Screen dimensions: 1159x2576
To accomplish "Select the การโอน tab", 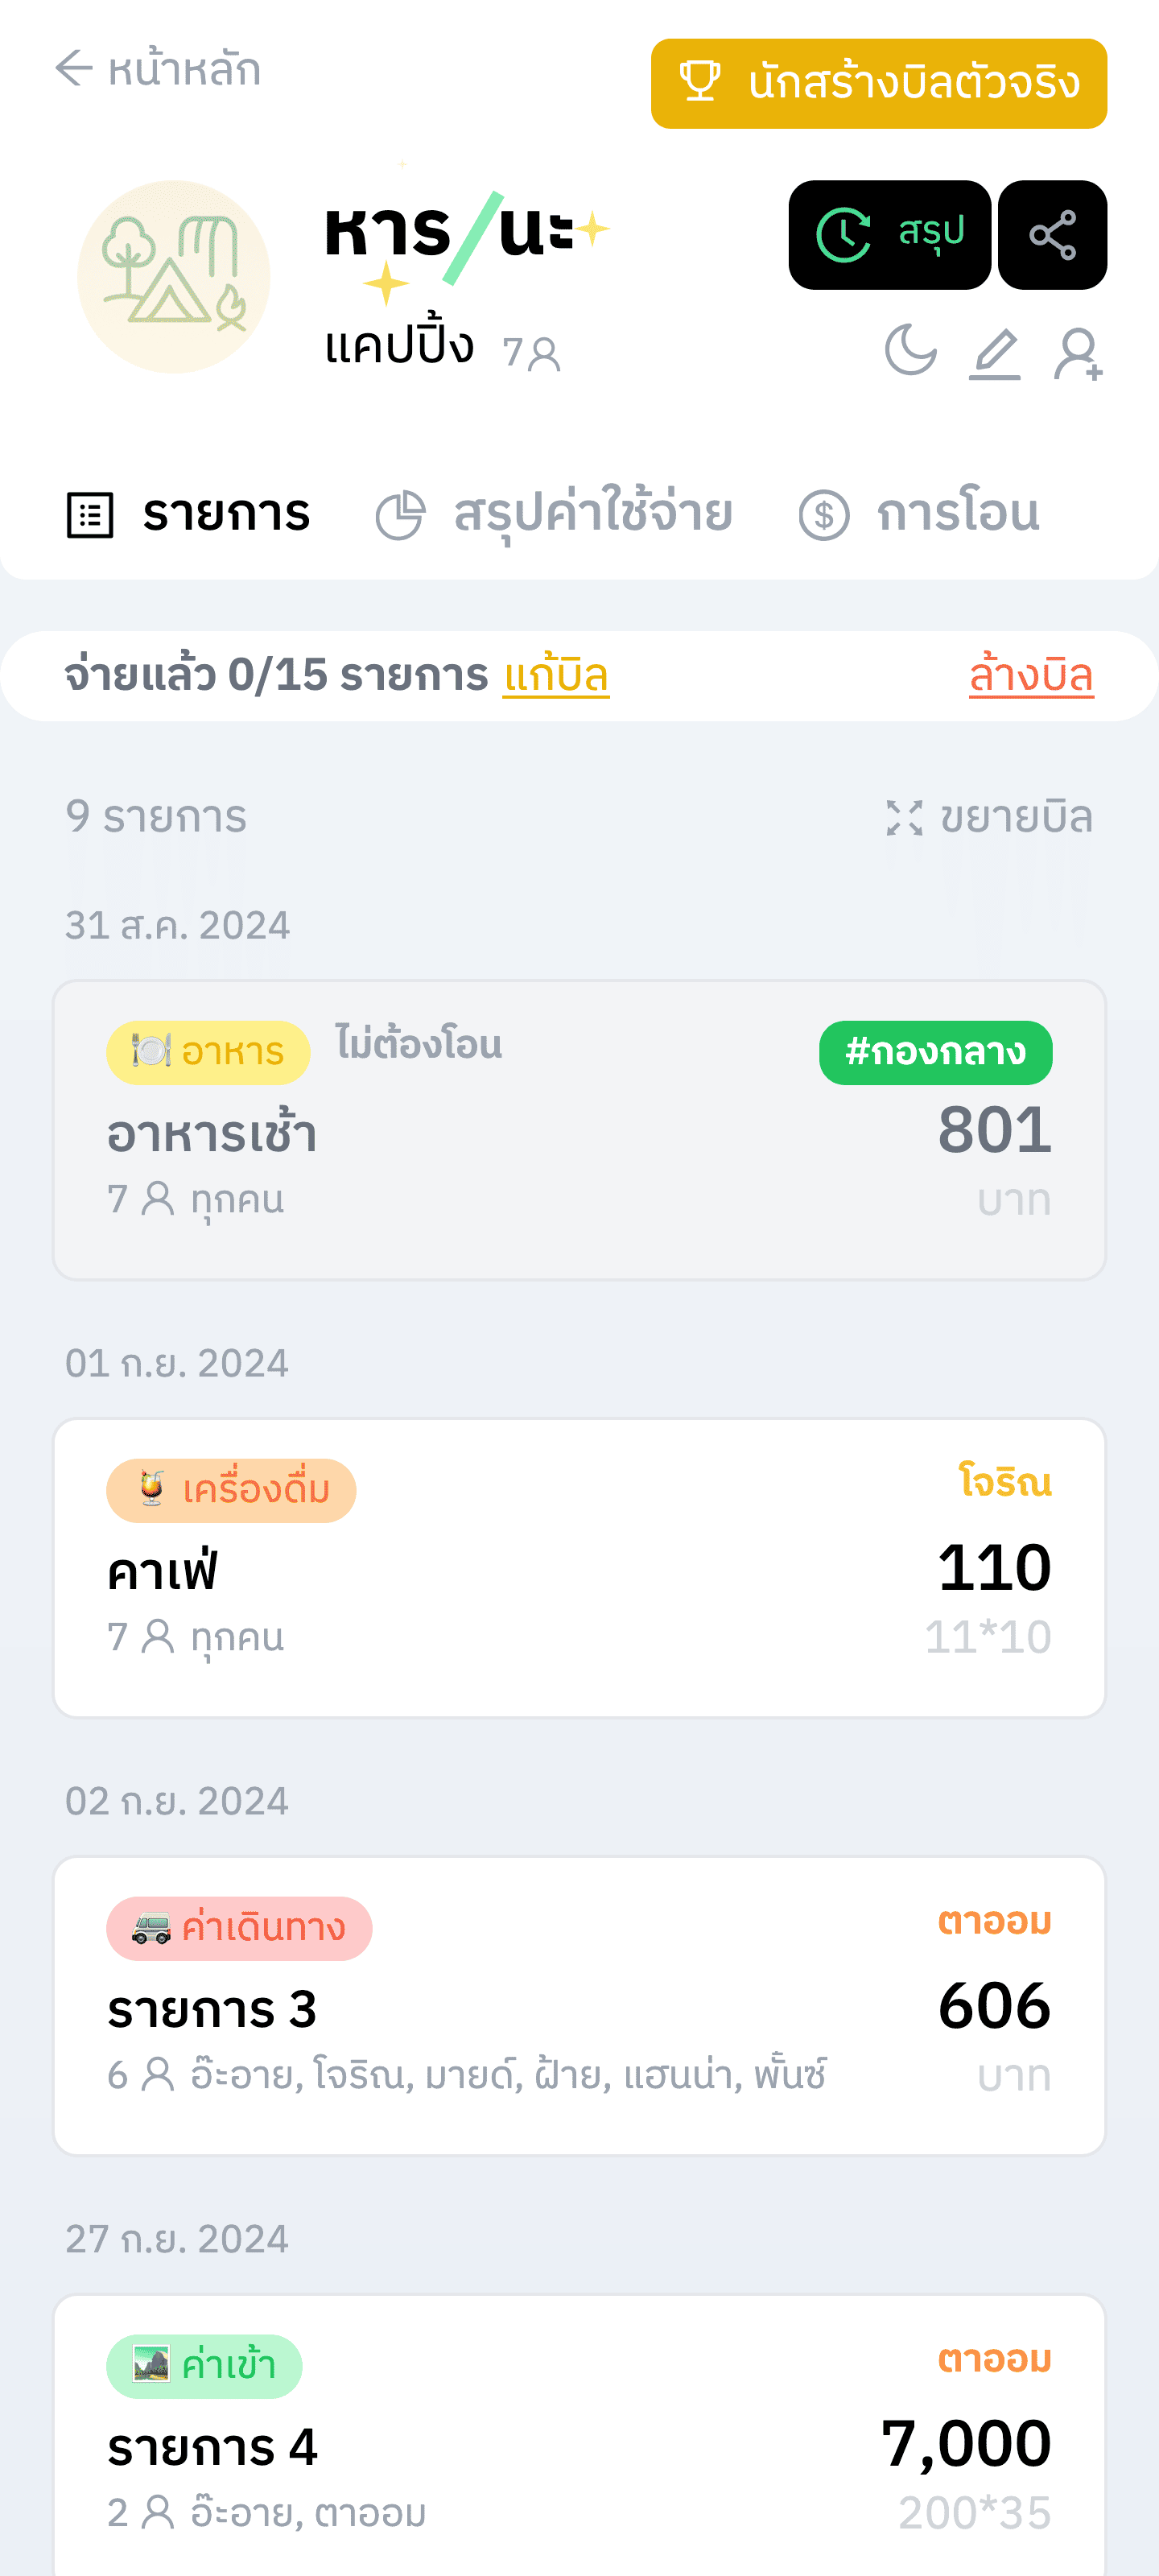I will [x=919, y=514].
